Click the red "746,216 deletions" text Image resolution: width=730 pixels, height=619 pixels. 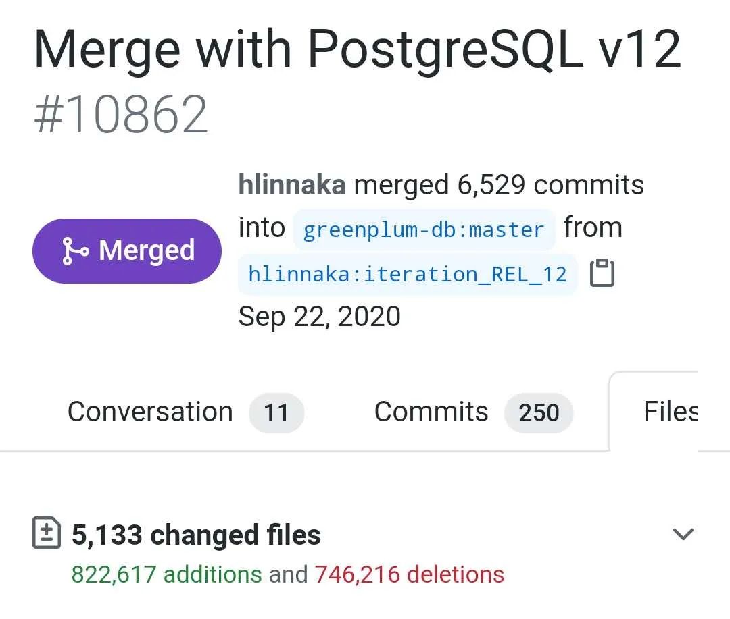click(409, 574)
